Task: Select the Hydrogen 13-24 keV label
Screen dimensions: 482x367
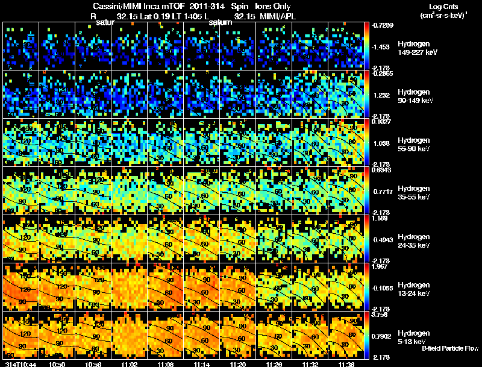Action: pyautogui.click(x=414, y=289)
